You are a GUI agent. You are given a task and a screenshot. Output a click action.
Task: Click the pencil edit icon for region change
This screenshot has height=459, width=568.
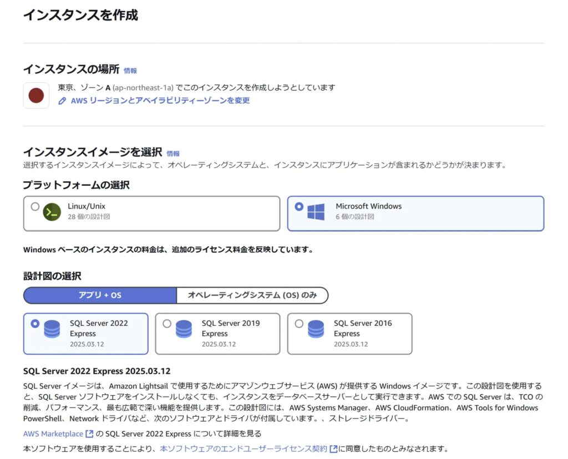[63, 101]
